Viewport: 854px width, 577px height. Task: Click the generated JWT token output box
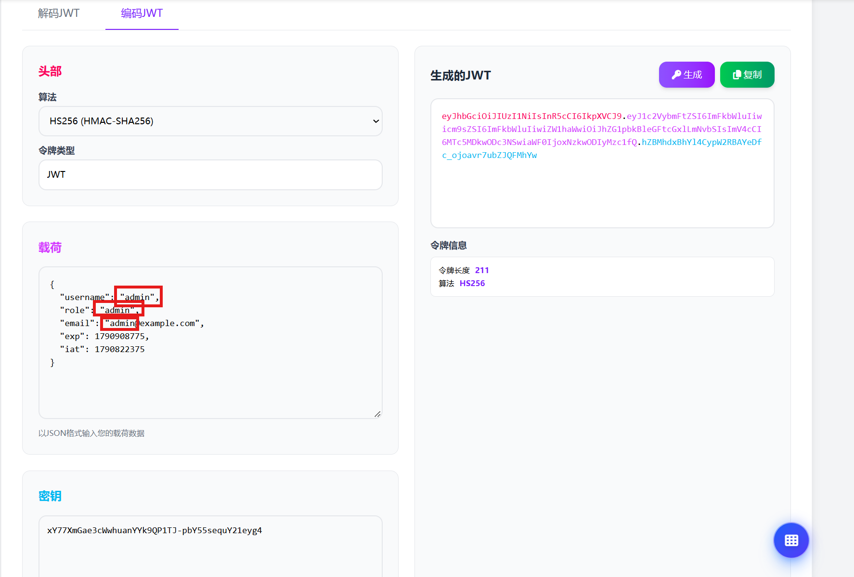pyautogui.click(x=602, y=163)
